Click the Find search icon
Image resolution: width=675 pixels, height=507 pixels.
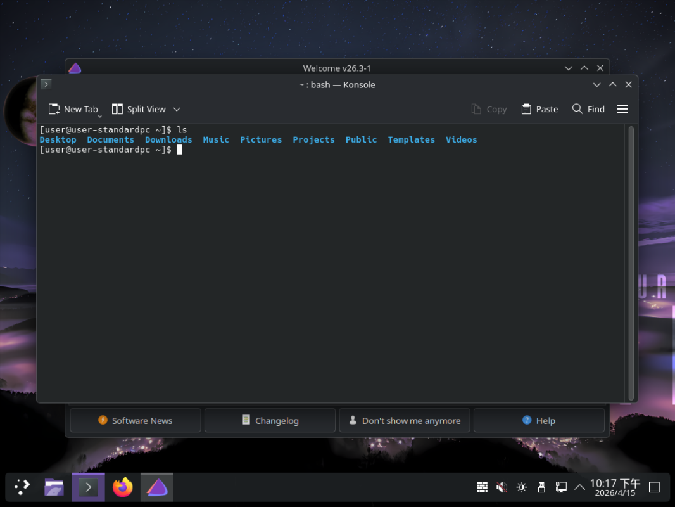click(x=577, y=109)
